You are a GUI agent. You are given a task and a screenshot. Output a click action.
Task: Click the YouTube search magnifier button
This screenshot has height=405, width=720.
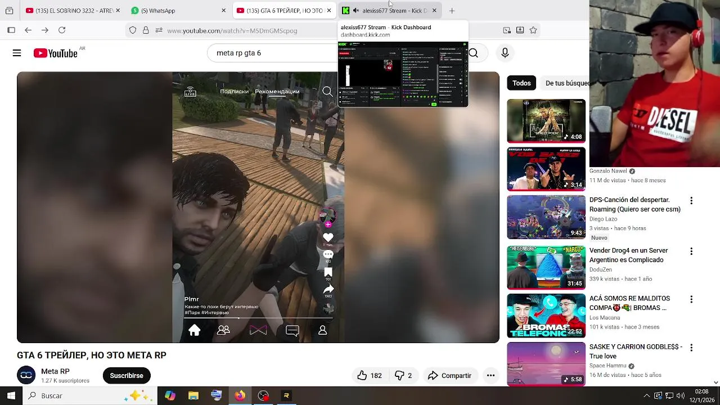click(x=474, y=53)
